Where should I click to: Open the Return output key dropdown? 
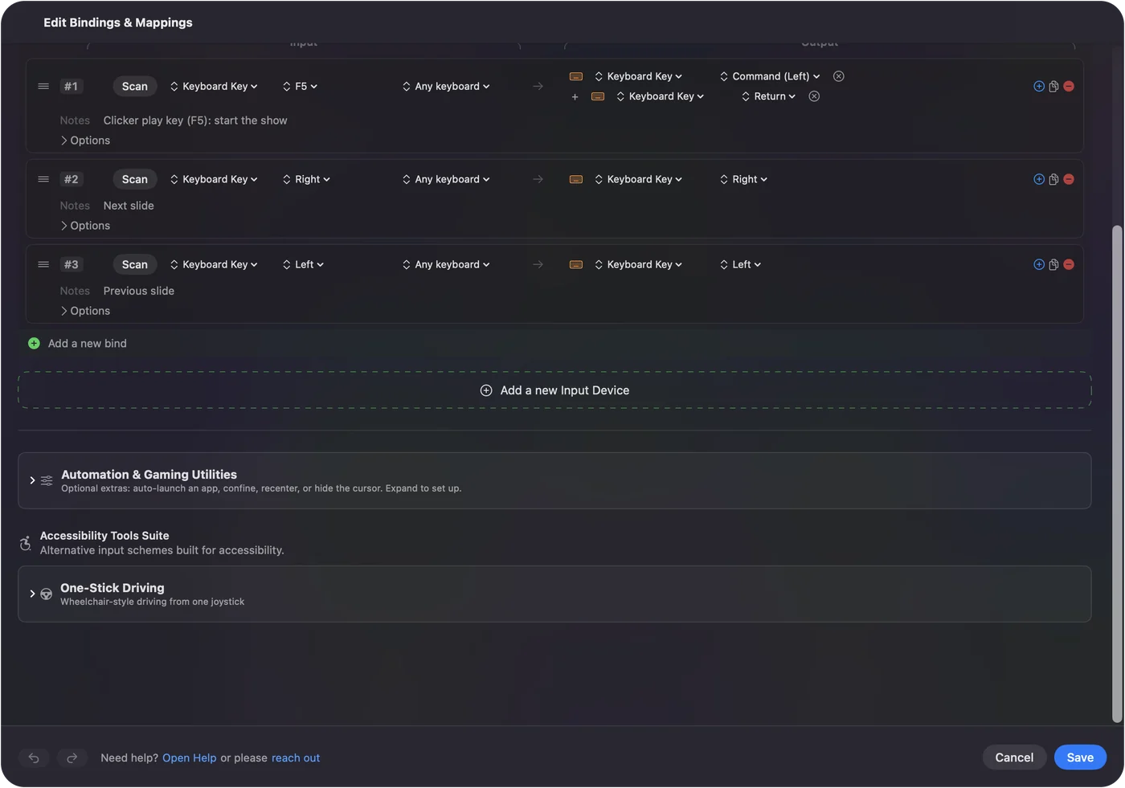[769, 96]
